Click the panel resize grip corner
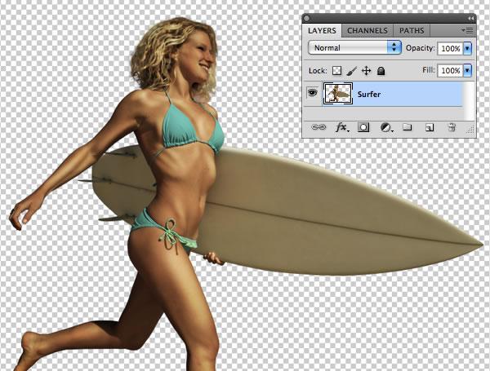 coord(470,130)
